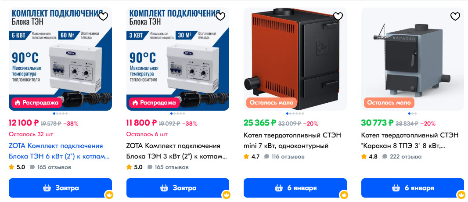
Task: Select second image dot under first product
Action: [x=57, y=114]
